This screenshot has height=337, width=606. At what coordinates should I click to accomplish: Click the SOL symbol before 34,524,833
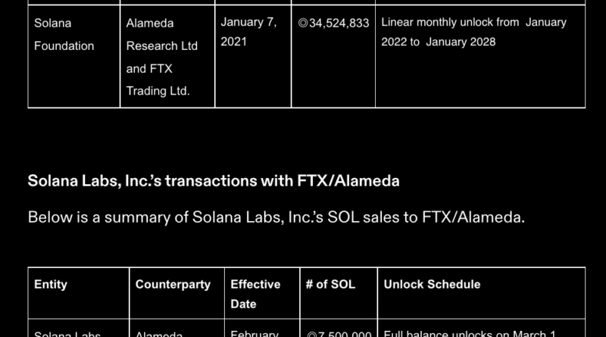(303, 23)
